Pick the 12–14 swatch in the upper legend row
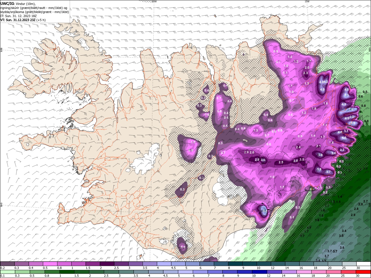 click(x=278, y=264)
